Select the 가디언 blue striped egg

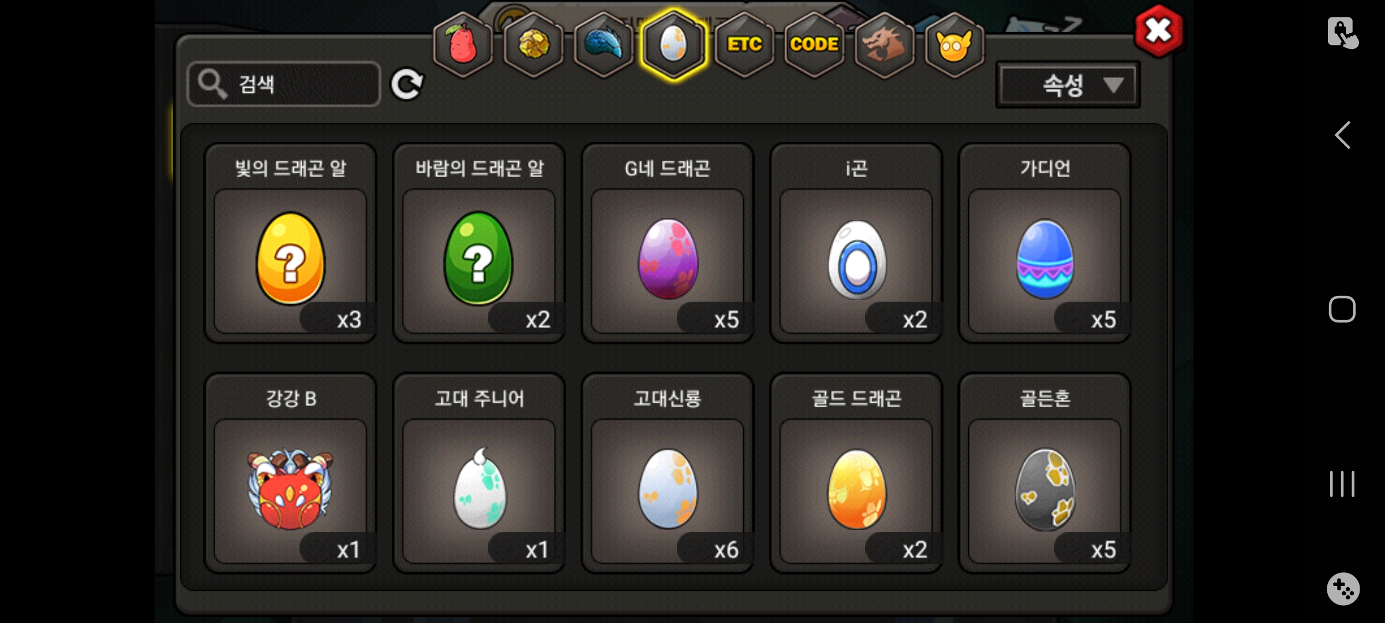click(x=1045, y=243)
